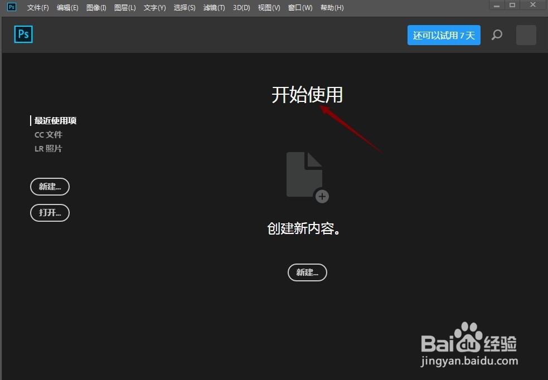Click the 还可以试用7天 trial button

coord(444,35)
